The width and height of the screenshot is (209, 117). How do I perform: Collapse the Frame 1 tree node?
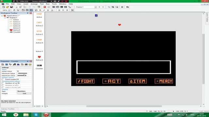tap(5, 18)
